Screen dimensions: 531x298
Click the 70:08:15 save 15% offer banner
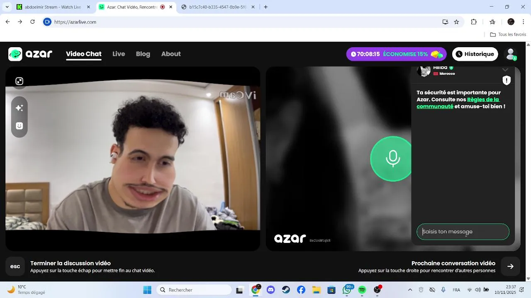[396, 54]
